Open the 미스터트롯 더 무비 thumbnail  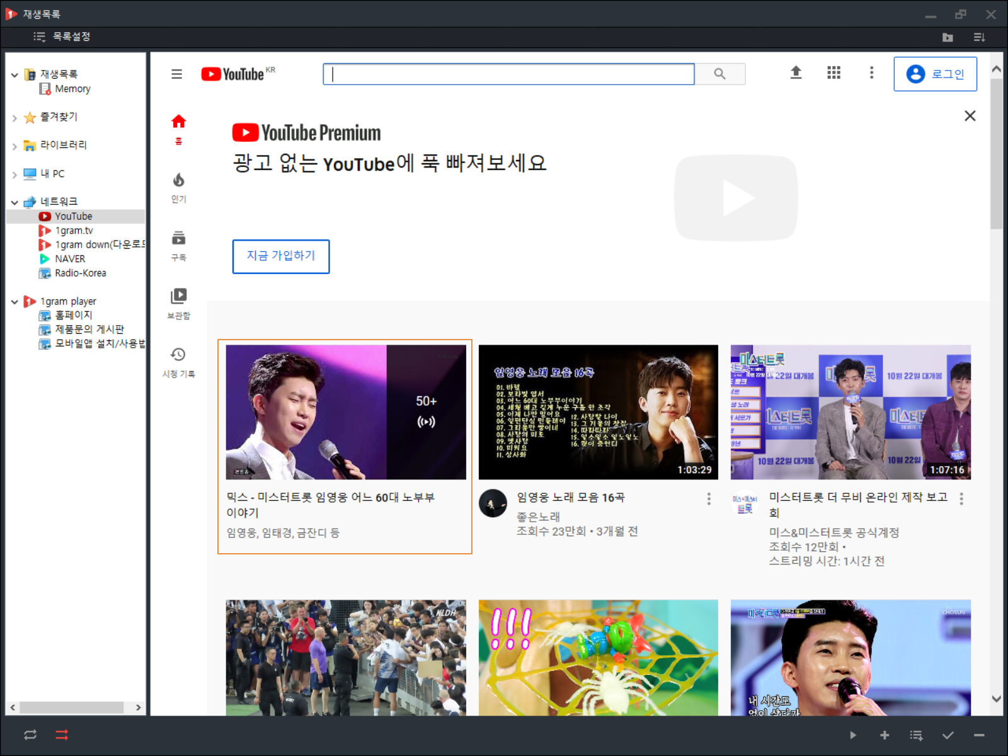point(850,412)
